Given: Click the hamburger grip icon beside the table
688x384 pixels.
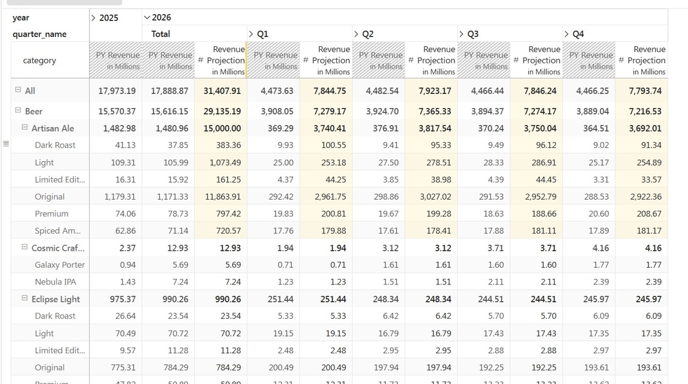Looking at the screenshot, I should coord(6,144).
